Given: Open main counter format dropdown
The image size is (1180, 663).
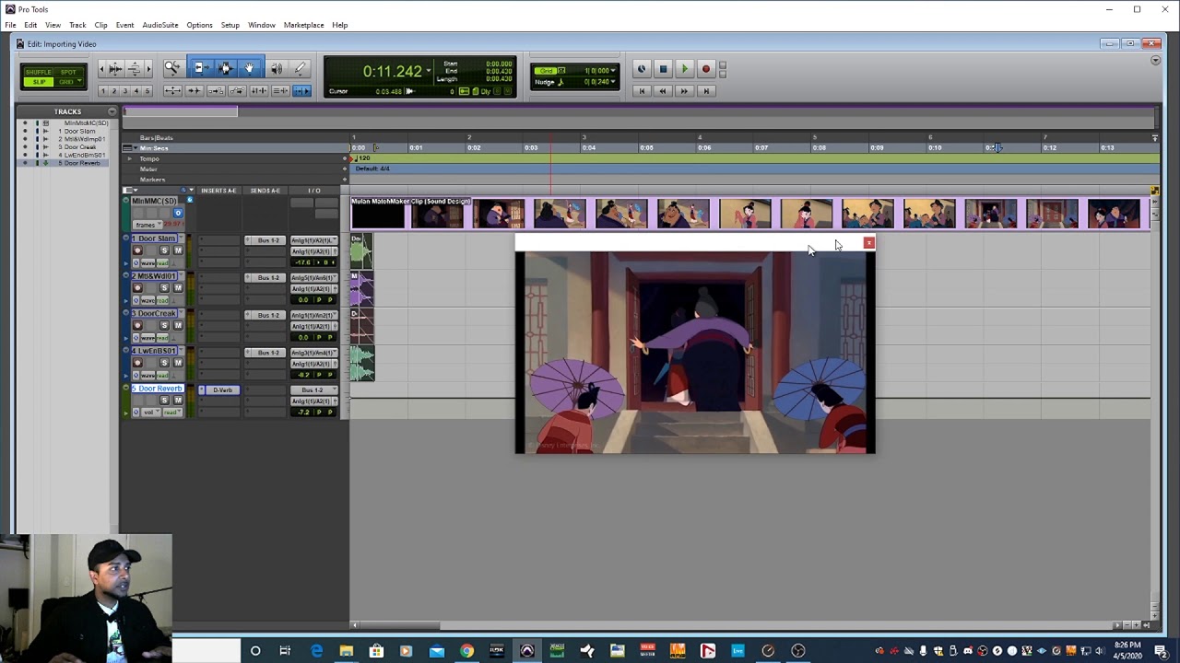Looking at the screenshot, I should (428, 71).
